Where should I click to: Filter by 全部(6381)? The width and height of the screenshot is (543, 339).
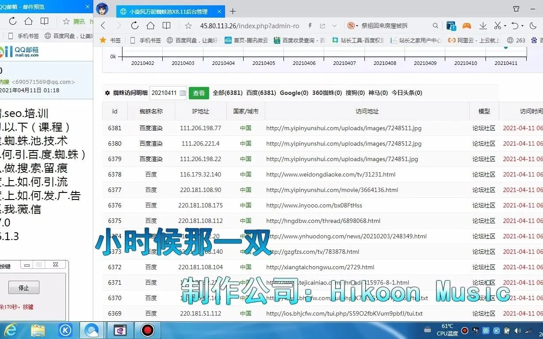click(x=227, y=93)
